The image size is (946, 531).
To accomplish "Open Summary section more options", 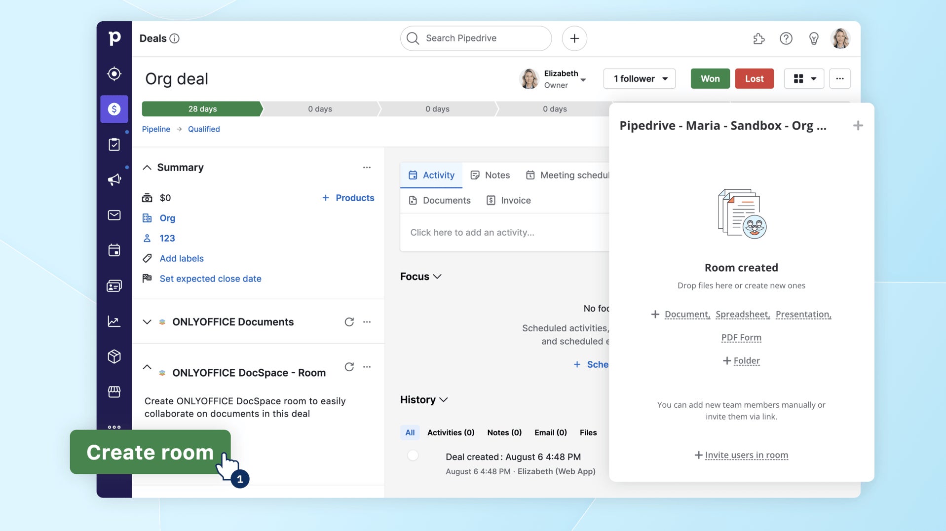I will (x=367, y=168).
